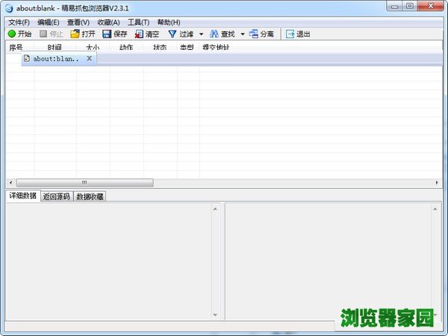Exit the program with the 退出 icon

(x=290, y=34)
